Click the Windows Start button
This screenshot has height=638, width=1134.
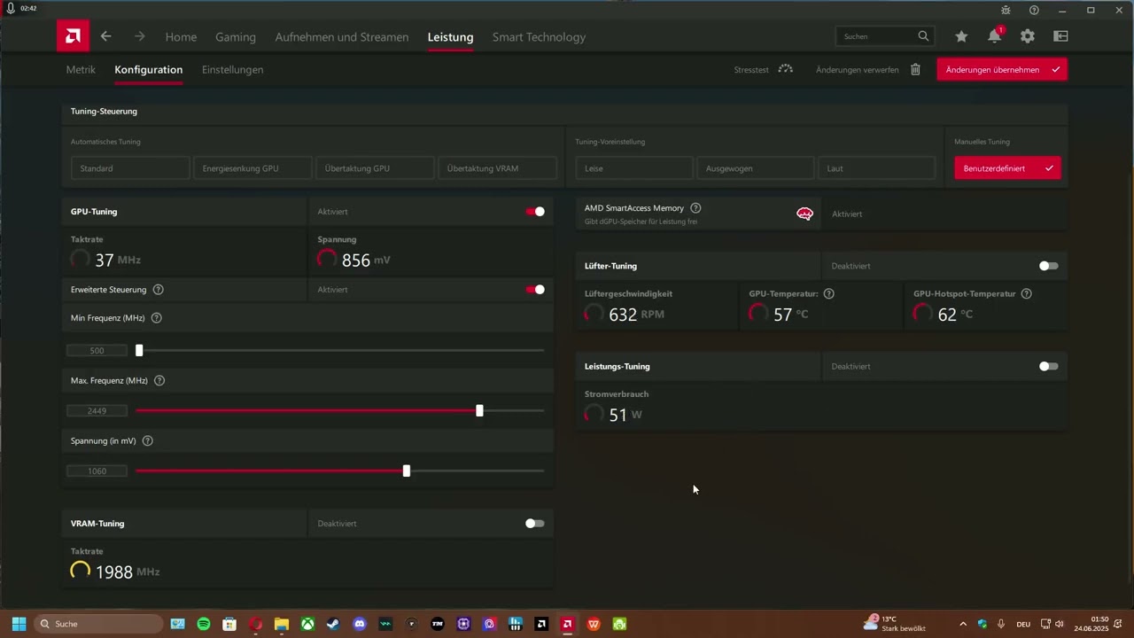pos(19,624)
